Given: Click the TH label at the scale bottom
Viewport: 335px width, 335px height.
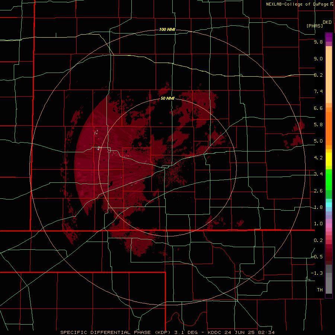Looking at the screenshot, I should tap(320, 290).
